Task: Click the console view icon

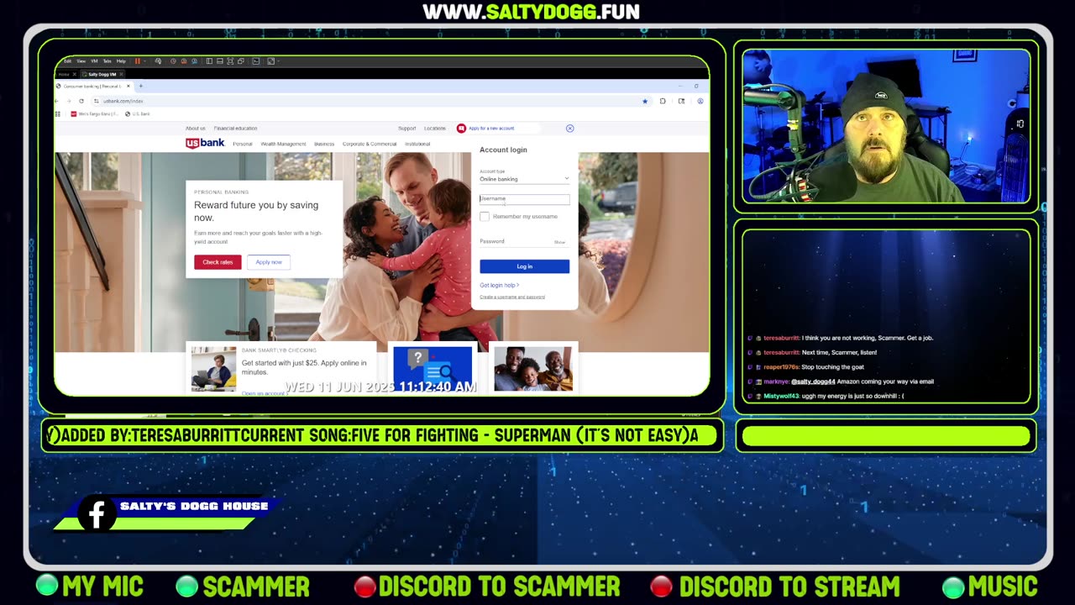Action: (256, 61)
